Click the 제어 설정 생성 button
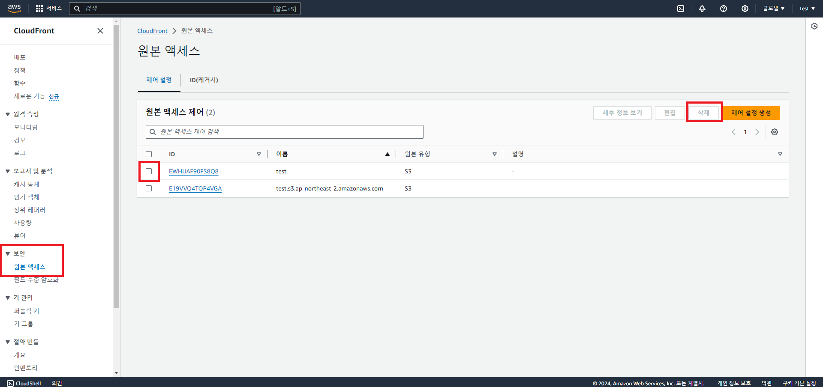This screenshot has width=823, height=387. (x=751, y=113)
